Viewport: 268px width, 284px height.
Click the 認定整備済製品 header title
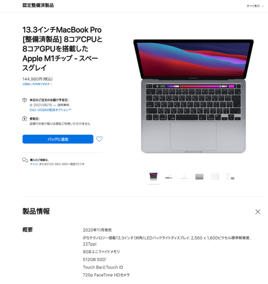(x=38, y=5)
